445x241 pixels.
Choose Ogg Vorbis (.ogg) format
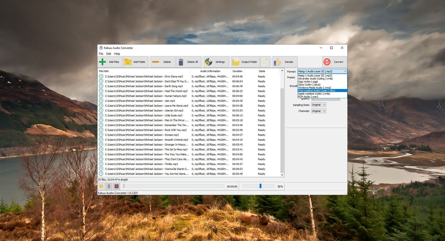point(322,81)
